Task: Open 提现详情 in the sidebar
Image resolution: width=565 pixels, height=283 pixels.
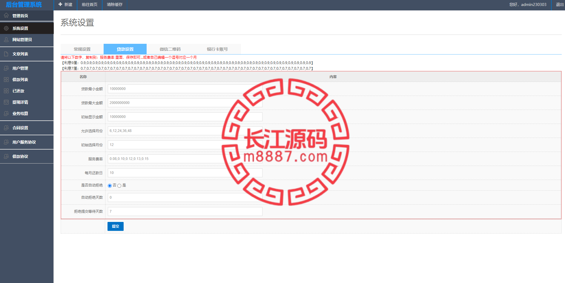Action: (x=27, y=102)
